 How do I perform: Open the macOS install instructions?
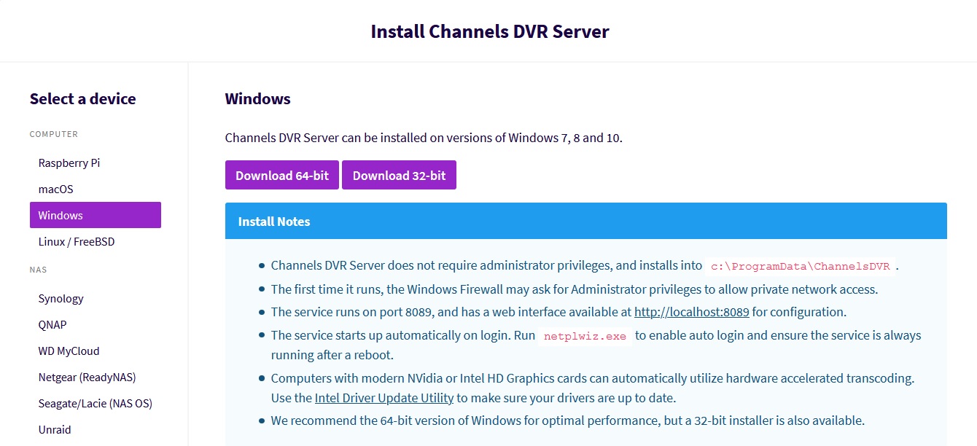56,189
